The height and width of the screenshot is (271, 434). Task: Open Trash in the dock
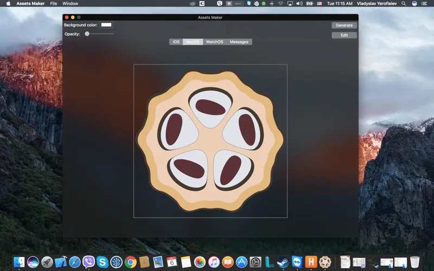pos(414,262)
